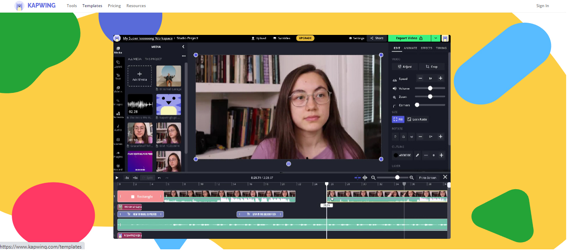Open the Audio sidebar panel
Image resolution: width=567 pixels, height=251 pixels.
tap(118, 128)
